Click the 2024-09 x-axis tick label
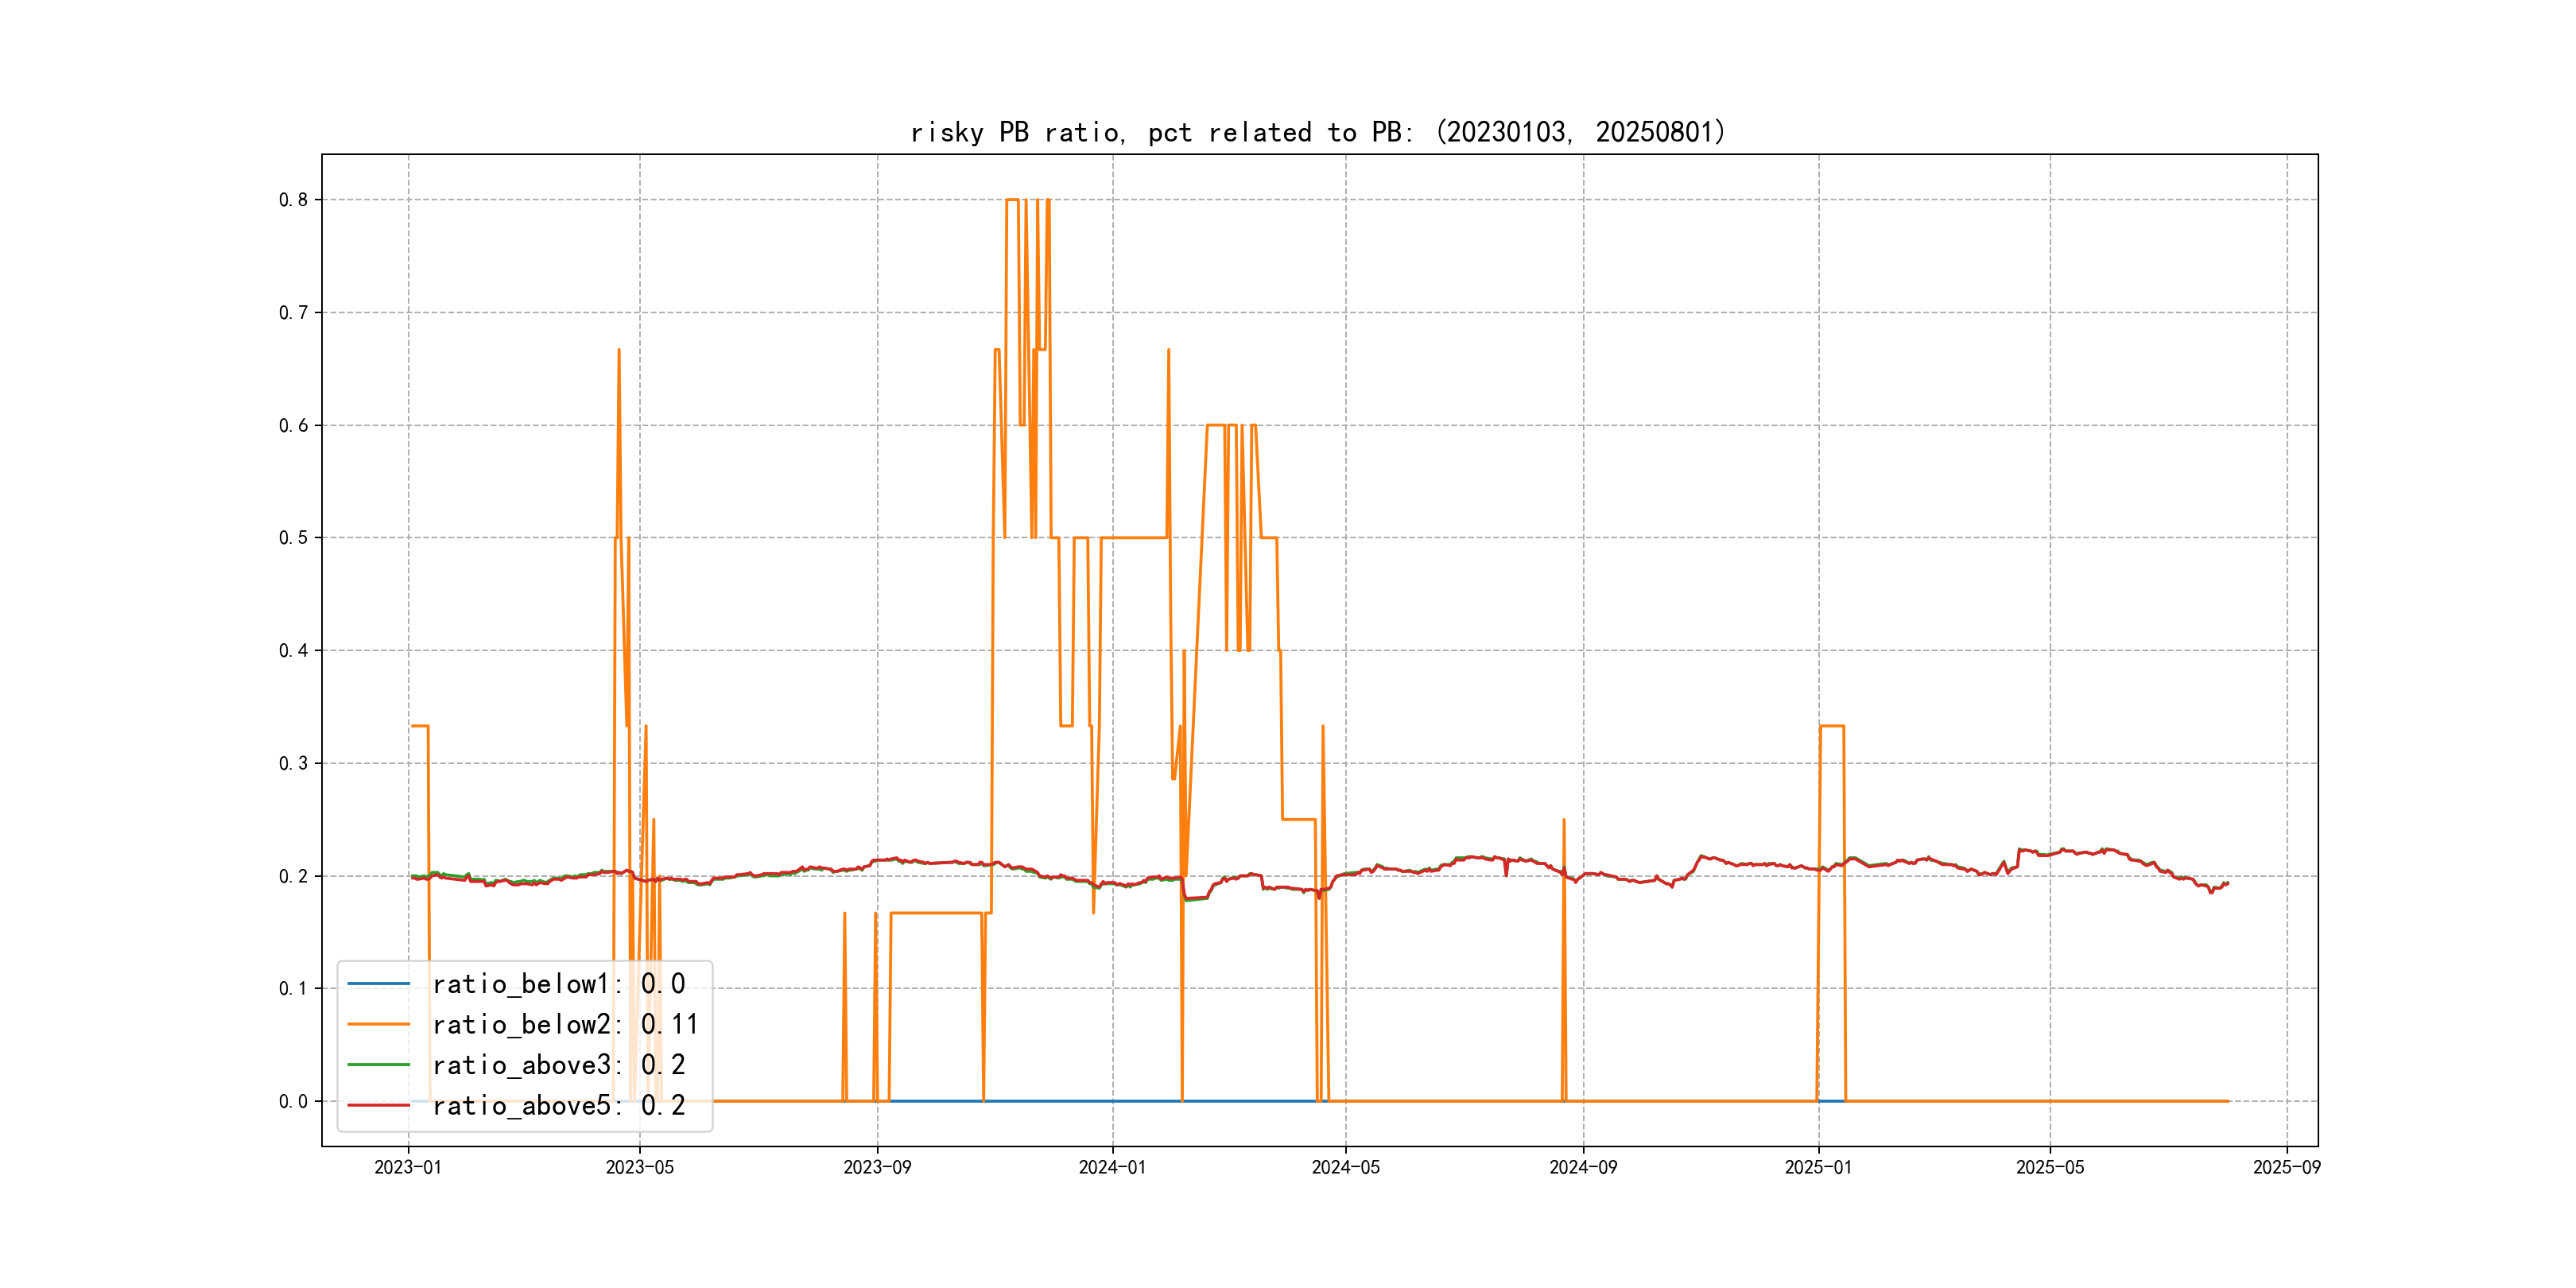Viewport: 2576px width, 1288px height. click(x=1583, y=1167)
